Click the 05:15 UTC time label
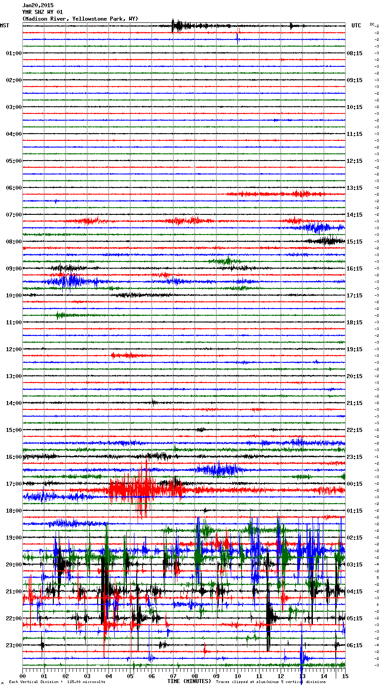 coord(355,618)
